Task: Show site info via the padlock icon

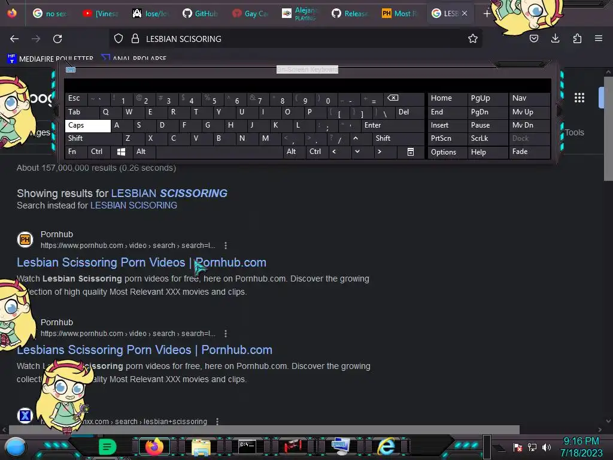Action: click(135, 38)
